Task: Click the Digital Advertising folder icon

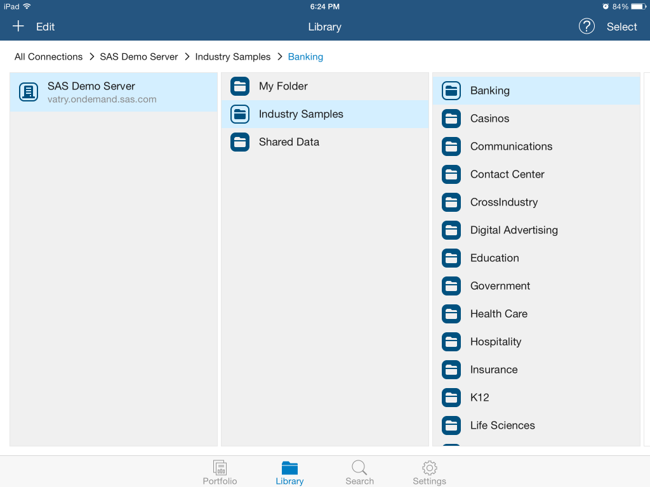Action: tap(451, 230)
